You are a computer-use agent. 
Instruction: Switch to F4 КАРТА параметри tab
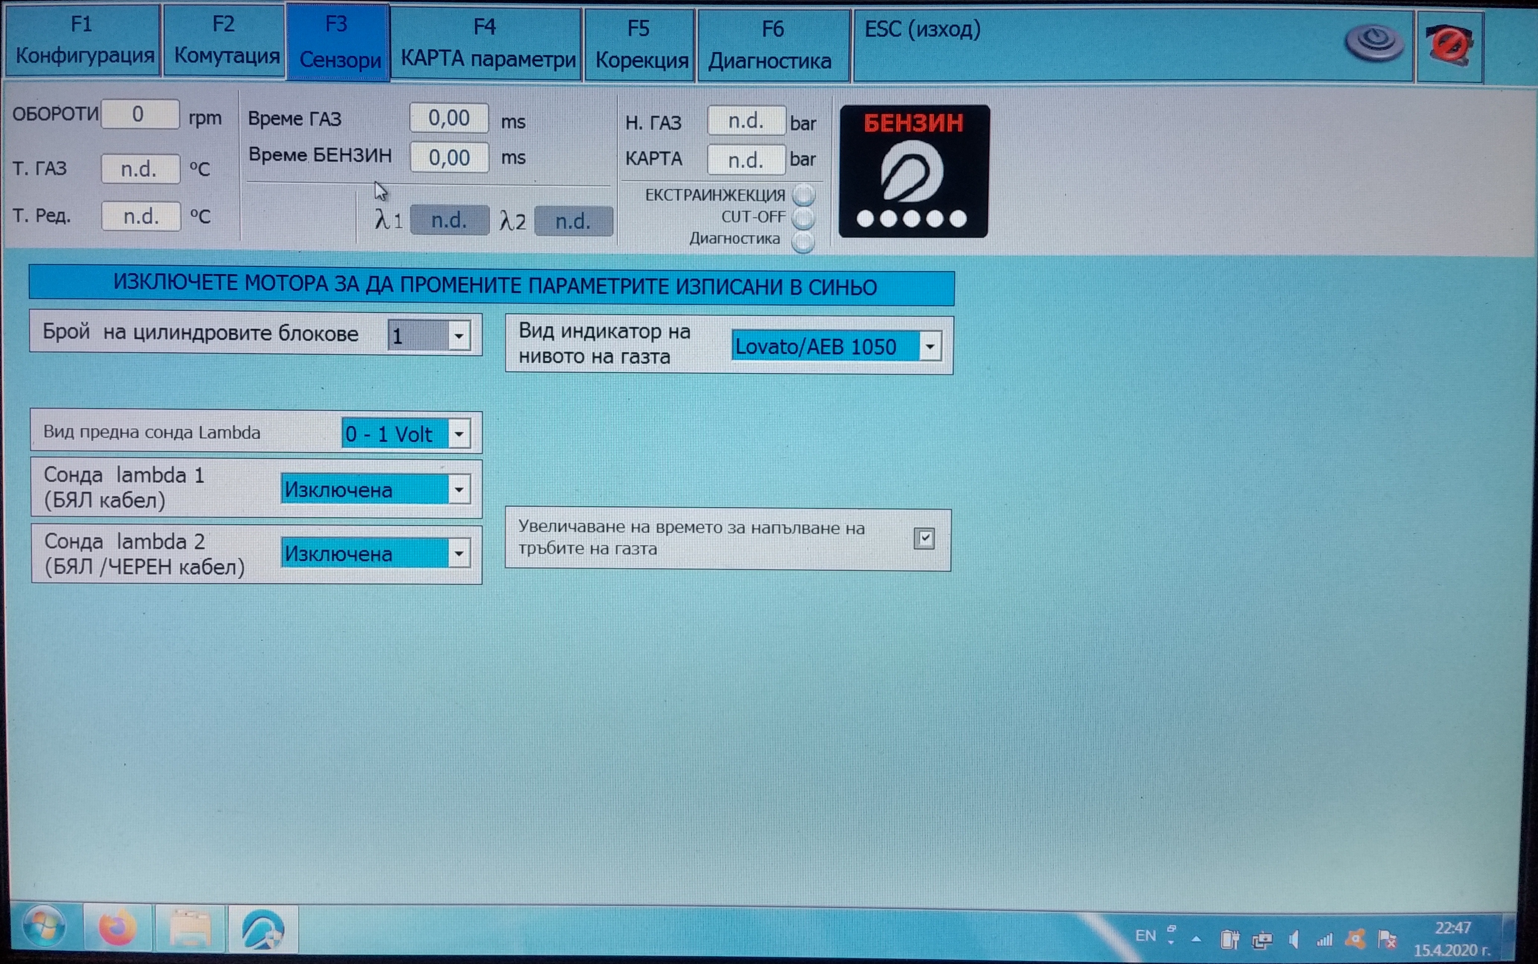point(487,43)
